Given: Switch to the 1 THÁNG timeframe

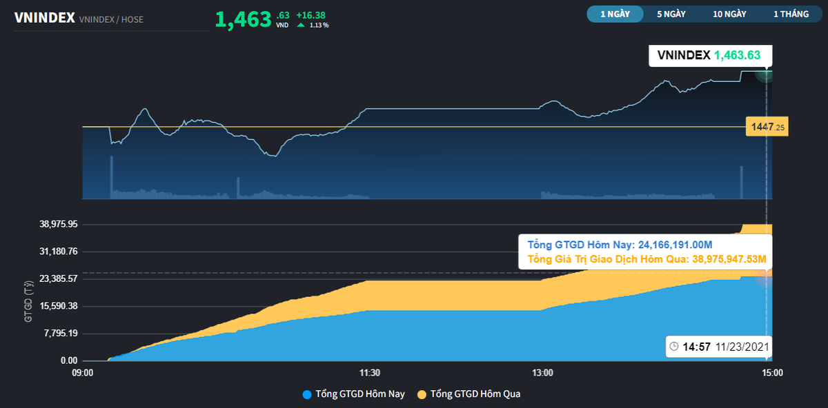Looking at the screenshot, I should (791, 14).
